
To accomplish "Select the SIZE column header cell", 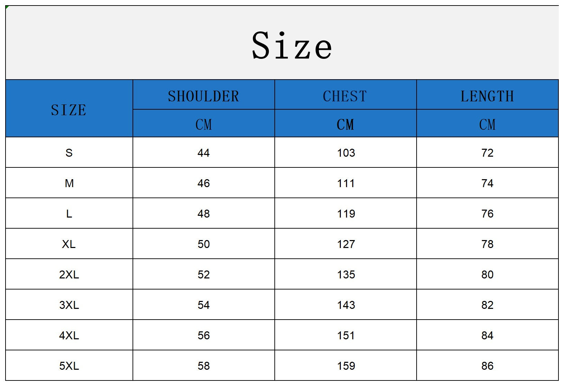I will [69, 110].
